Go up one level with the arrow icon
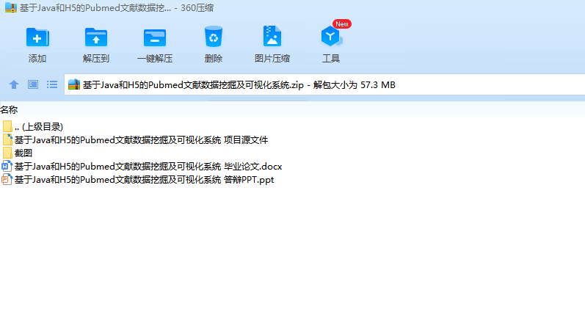 tap(14, 84)
